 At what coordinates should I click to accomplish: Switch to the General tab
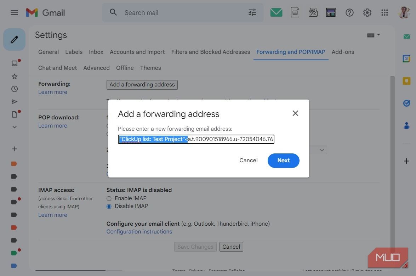coord(48,52)
